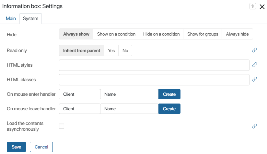Close the Information box settings dialog
Viewport: 267px width, 154px height.
(262, 7)
